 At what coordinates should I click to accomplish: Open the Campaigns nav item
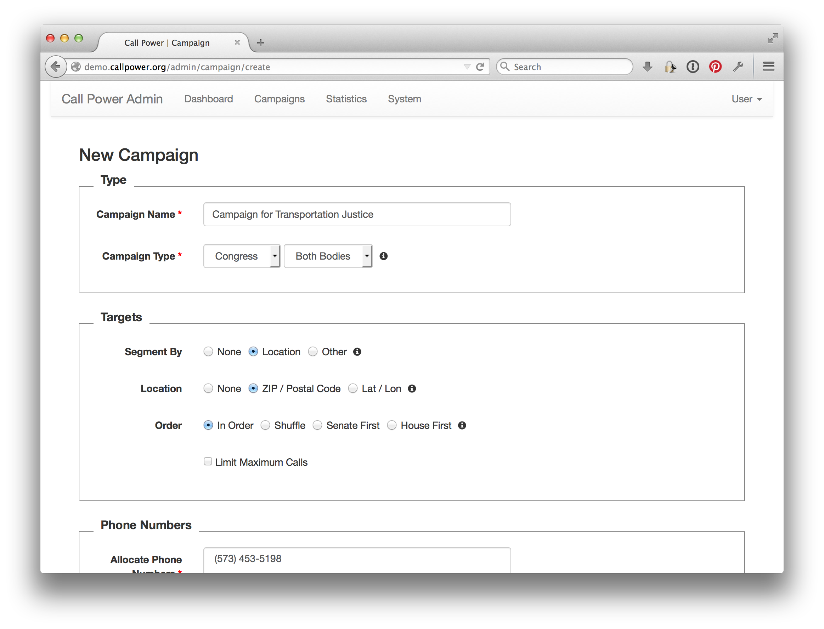[x=280, y=99]
